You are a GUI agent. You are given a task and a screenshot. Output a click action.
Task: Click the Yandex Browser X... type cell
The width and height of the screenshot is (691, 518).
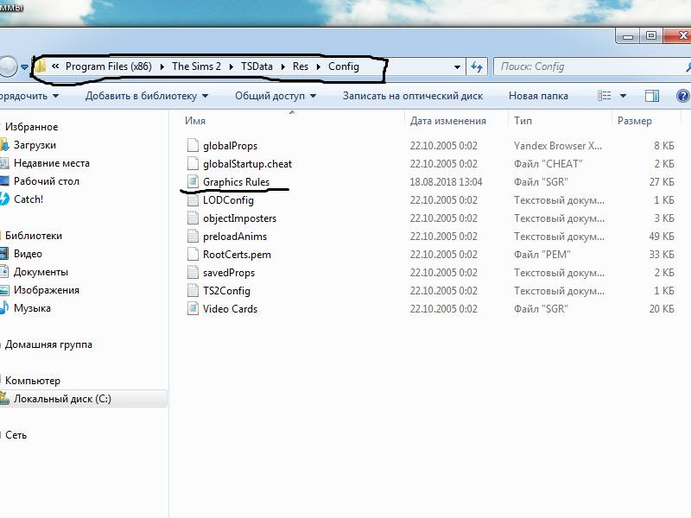pyautogui.click(x=557, y=145)
